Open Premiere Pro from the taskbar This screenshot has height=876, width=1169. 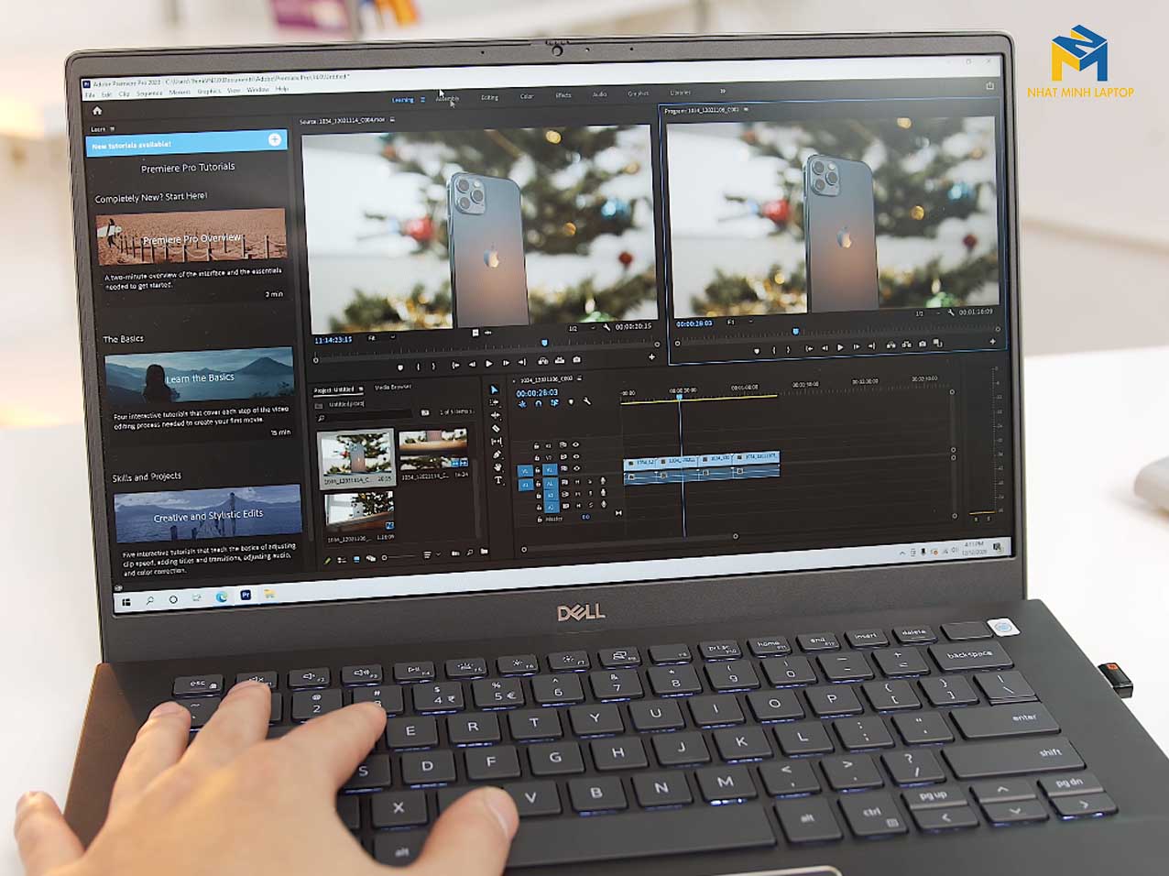[x=246, y=596]
